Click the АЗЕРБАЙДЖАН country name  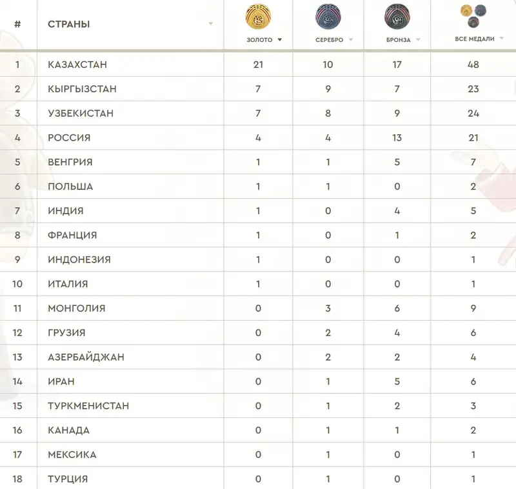click(x=86, y=357)
